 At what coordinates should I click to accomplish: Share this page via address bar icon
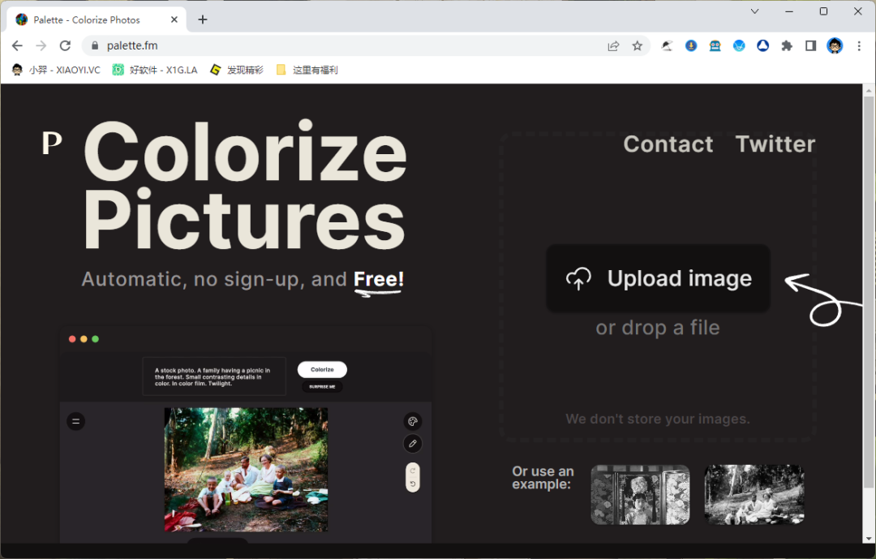[x=613, y=45]
